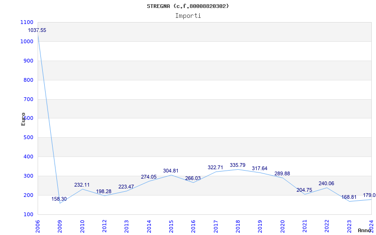Select the 2012 year label on x-axis
Image resolution: width=376 pixels, height=235 pixels.
click(x=104, y=227)
